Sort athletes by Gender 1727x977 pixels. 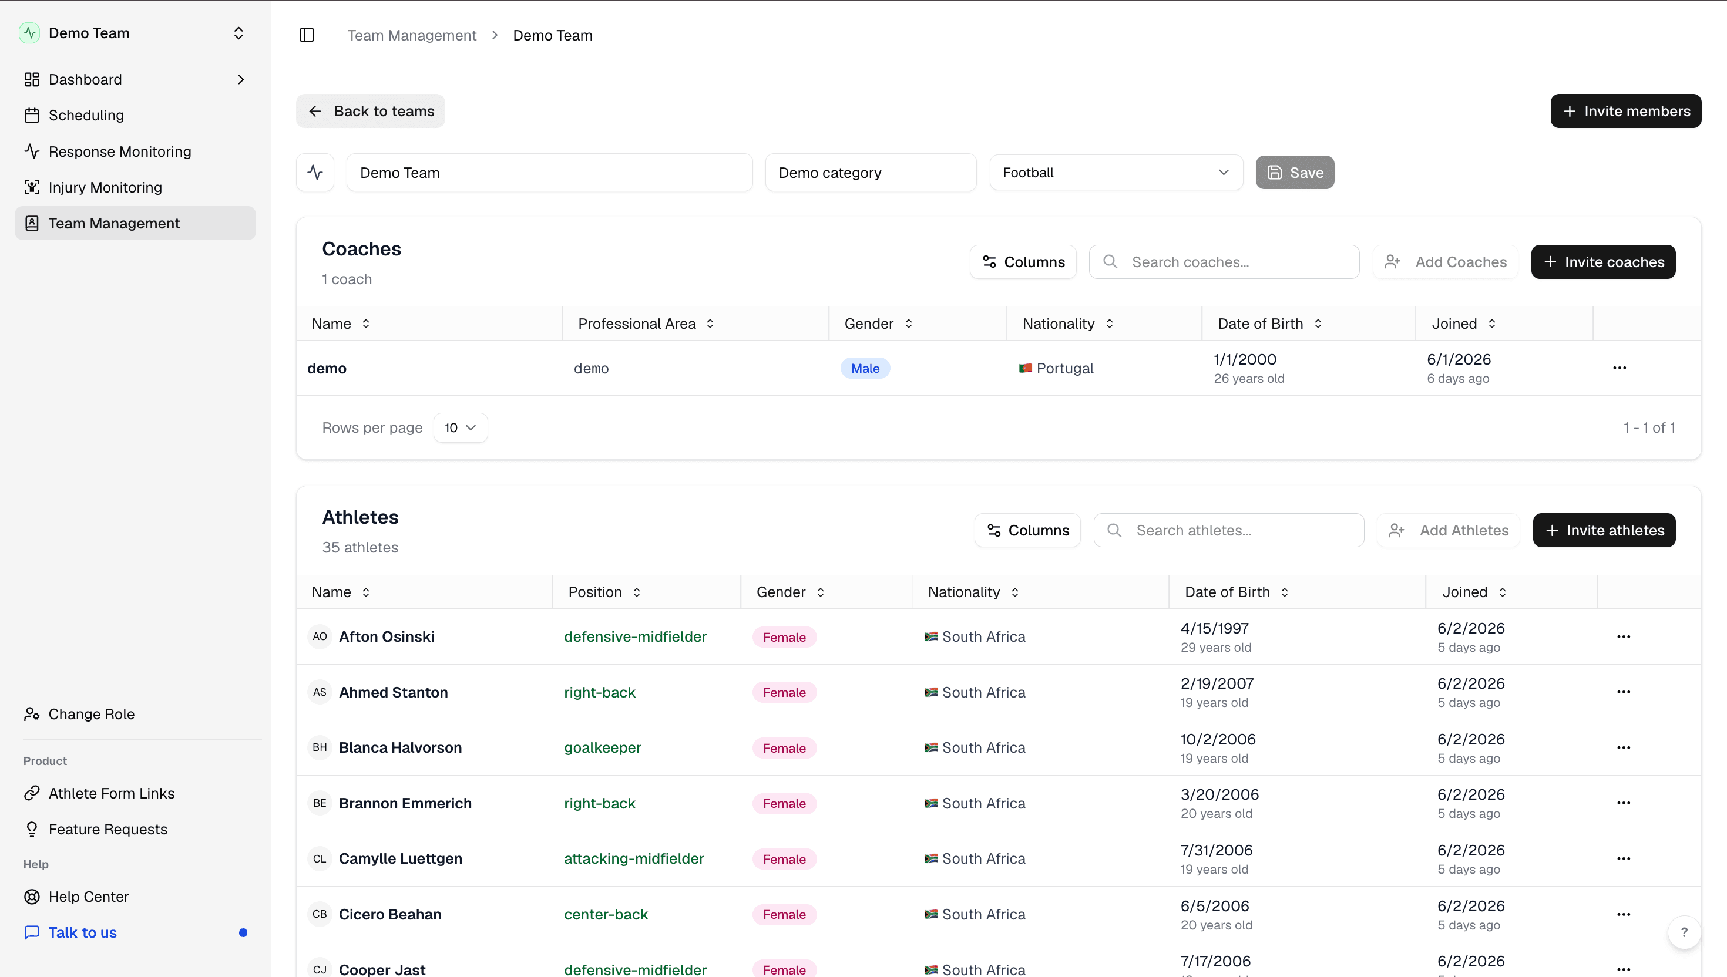[x=791, y=592]
